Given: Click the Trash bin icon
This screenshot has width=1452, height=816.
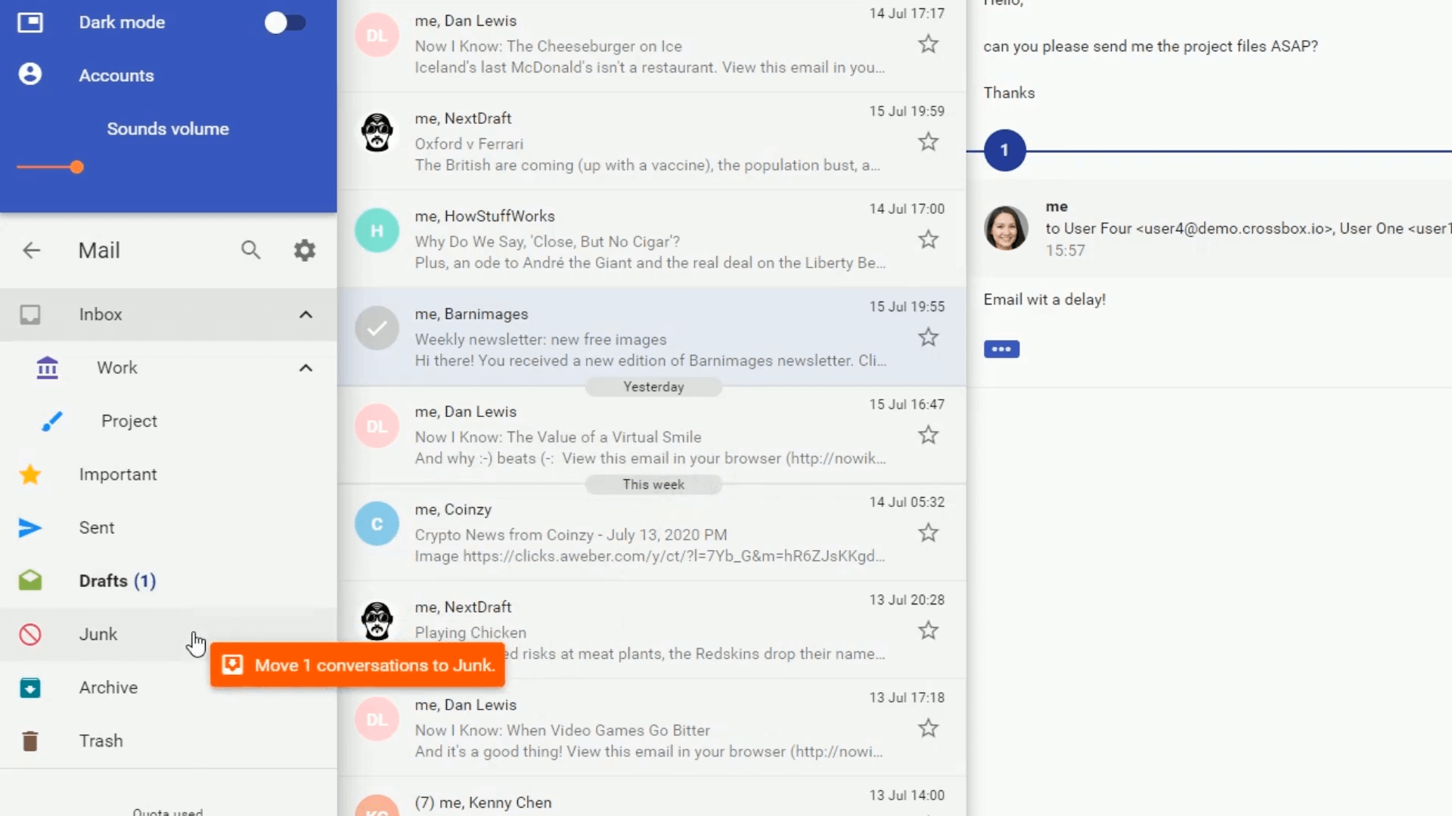Looking at the screenshot, I should point(30,741).
